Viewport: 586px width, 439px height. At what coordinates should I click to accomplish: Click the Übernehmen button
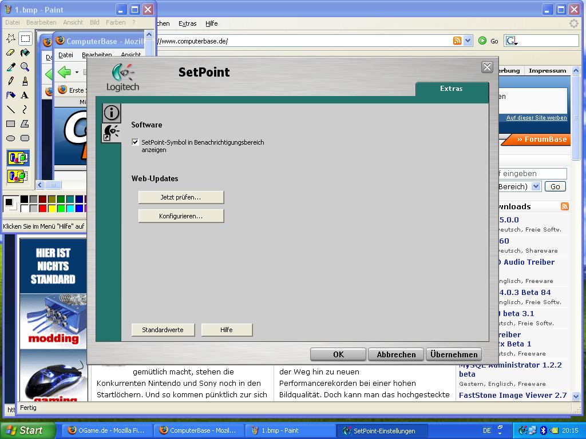pyautogui.click(x=454, y=354)
